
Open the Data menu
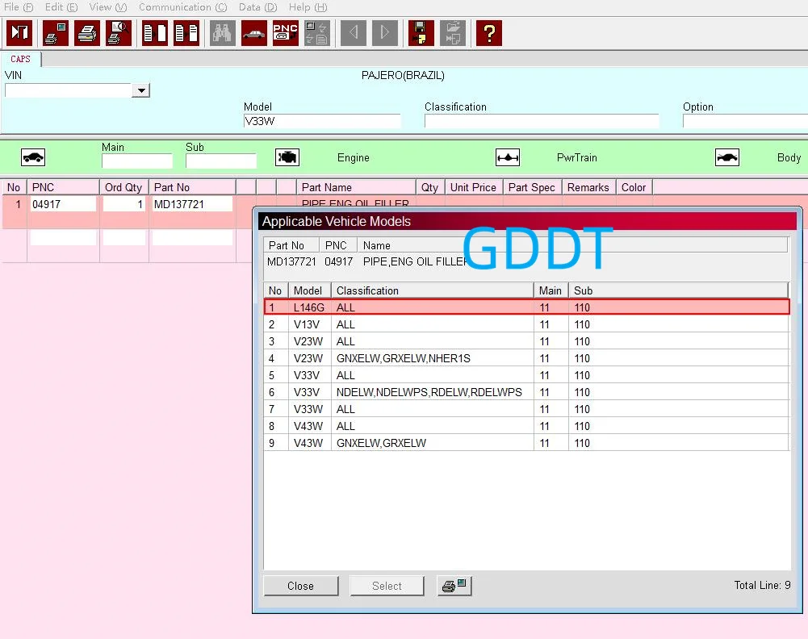pyautogui.click(x=257, y=7)
